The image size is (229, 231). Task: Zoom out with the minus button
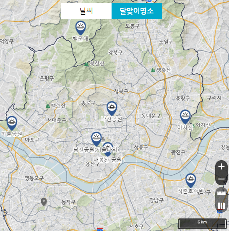click(221, 179)
